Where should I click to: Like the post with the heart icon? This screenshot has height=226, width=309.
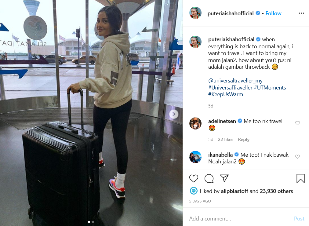pos(194,179)
